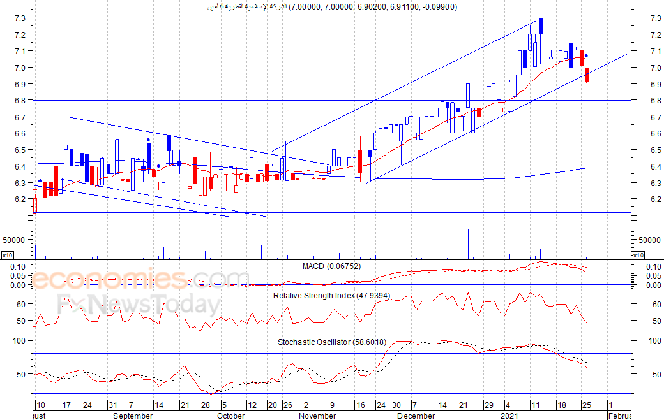Click the RSI 50 level on right axis

pos(657,321)
